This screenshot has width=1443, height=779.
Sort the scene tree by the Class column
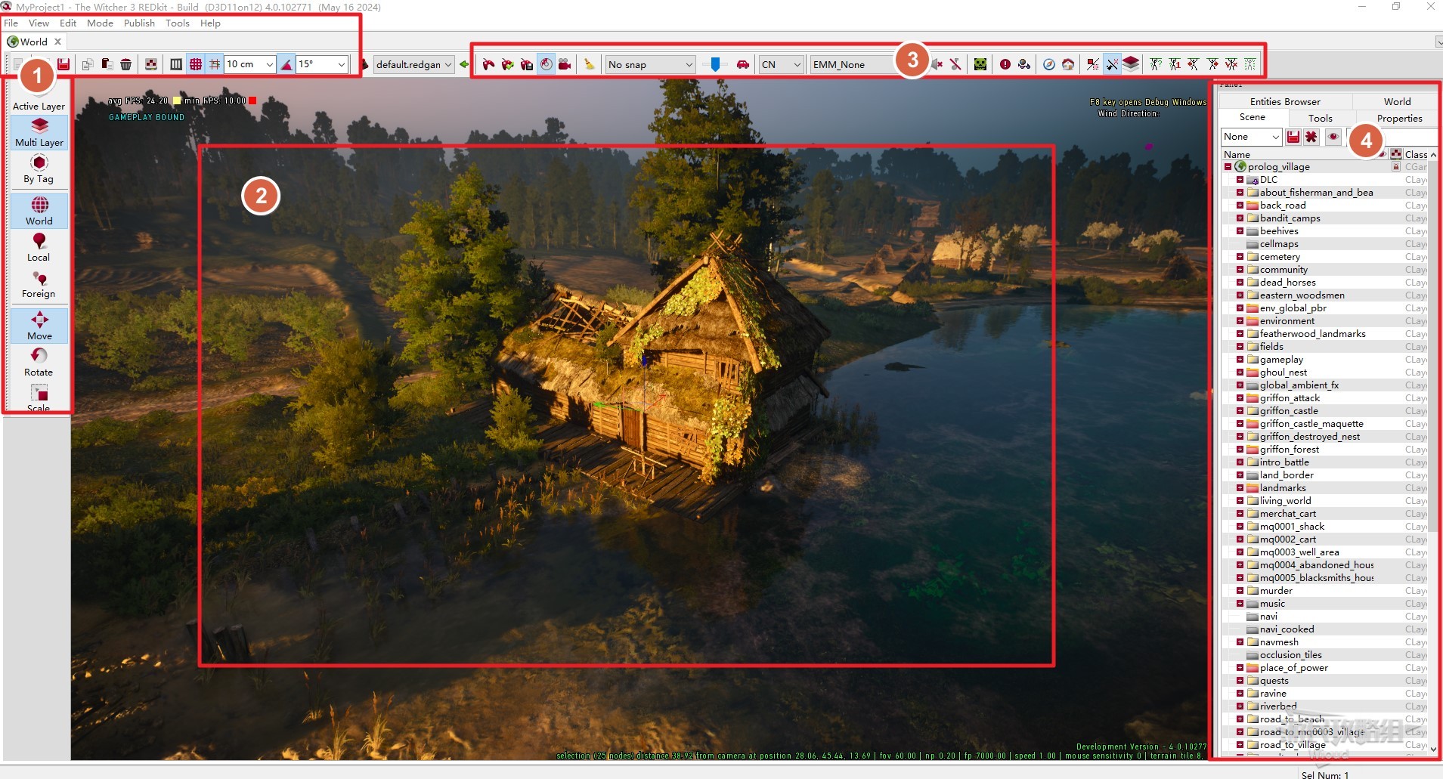[x=1415, y=154]
